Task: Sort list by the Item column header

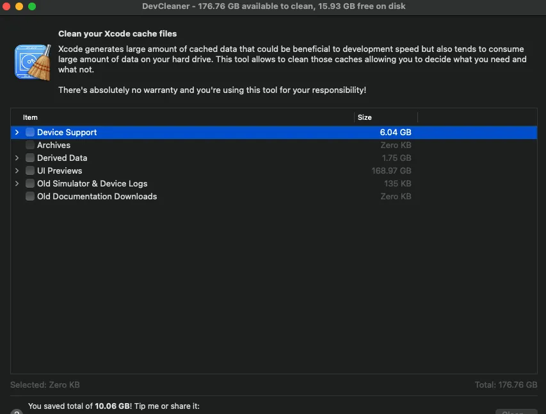Action: pyautogui.click(x=30, y=117)
